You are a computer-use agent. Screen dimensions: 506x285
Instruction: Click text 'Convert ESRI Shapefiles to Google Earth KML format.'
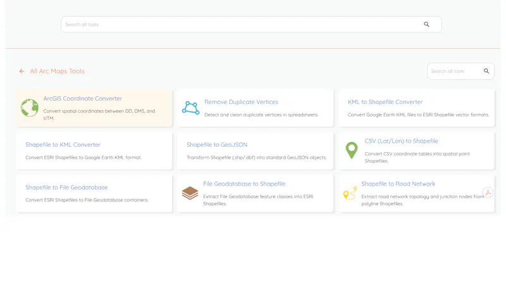click(x=83, y=158)
